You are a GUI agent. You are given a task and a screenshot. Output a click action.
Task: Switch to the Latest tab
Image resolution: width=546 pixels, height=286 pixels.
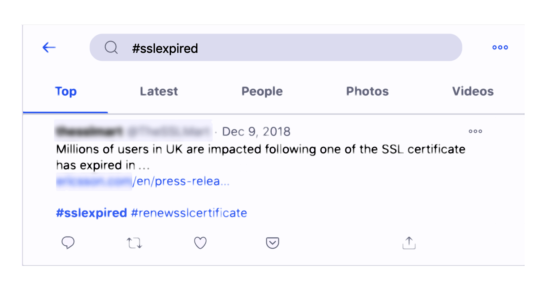(159, 91)
